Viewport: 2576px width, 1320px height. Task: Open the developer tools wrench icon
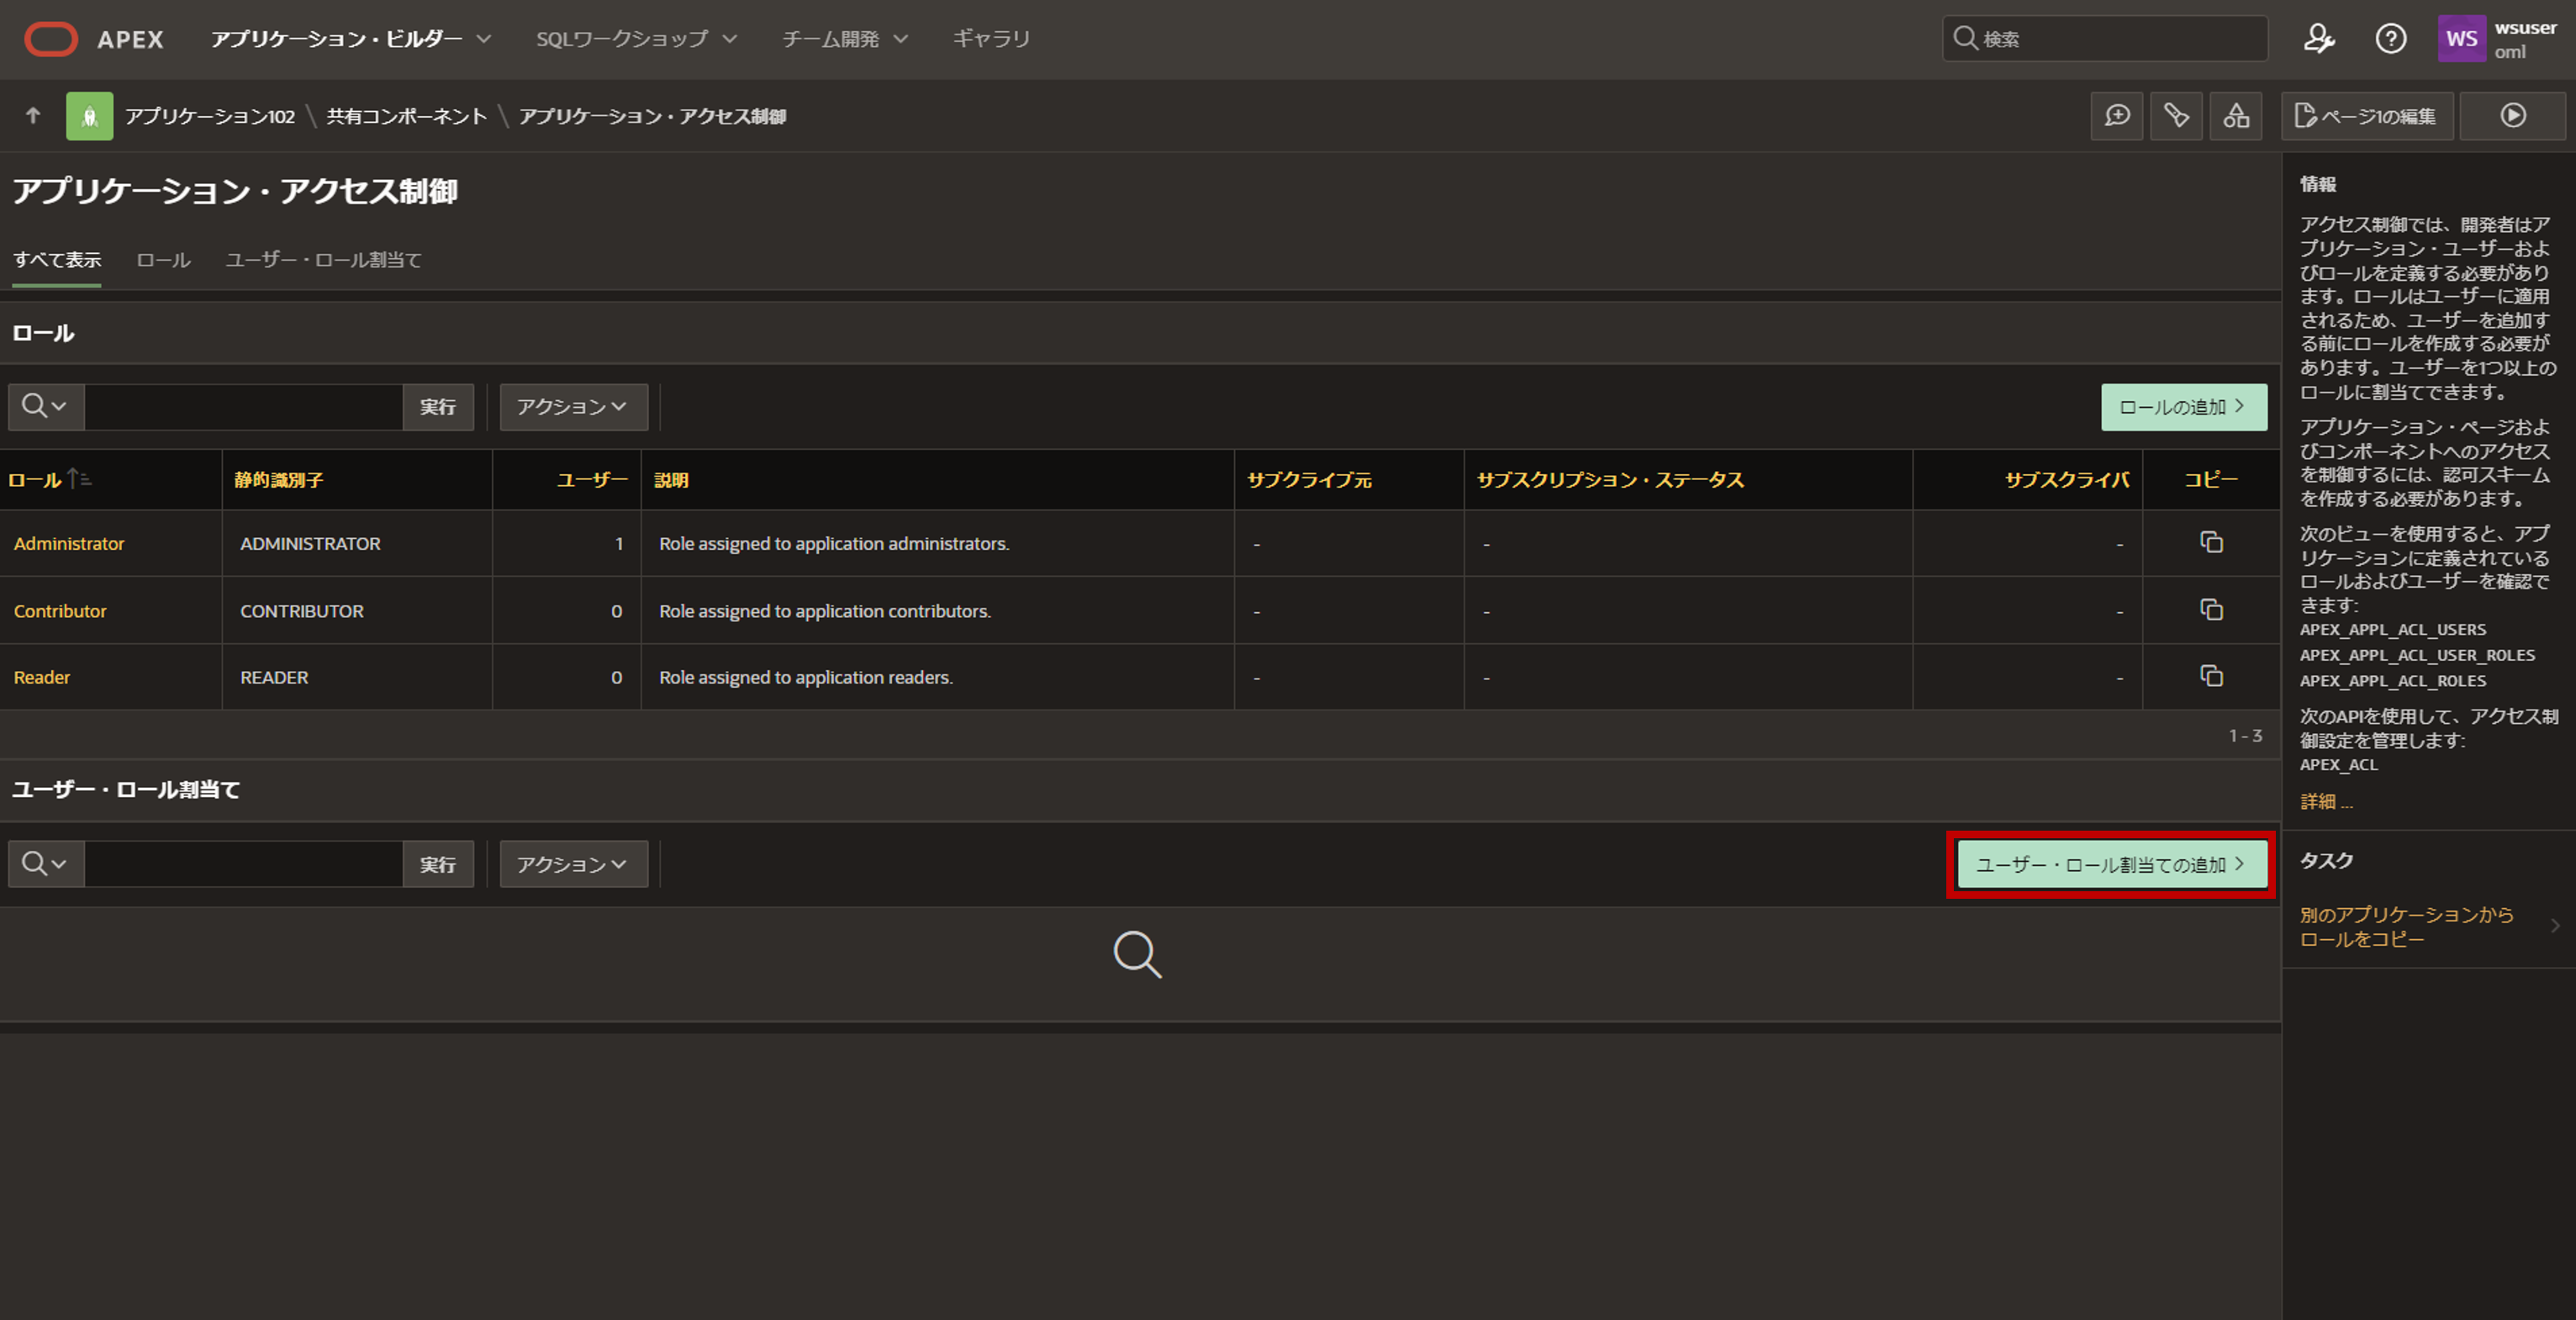[x=2176, y=116]
